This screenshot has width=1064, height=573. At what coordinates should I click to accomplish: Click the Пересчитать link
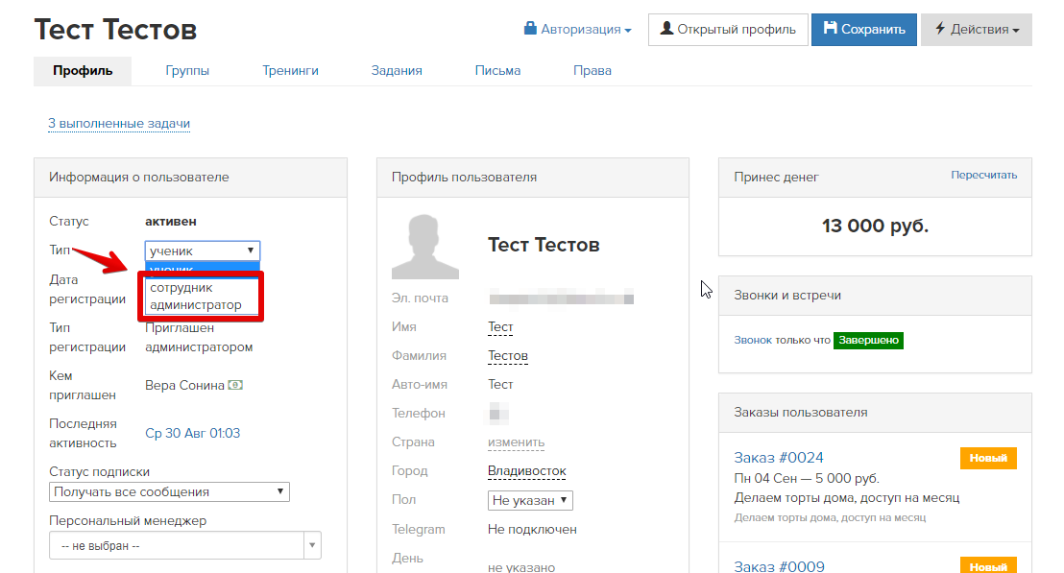[x=983, y=175]
